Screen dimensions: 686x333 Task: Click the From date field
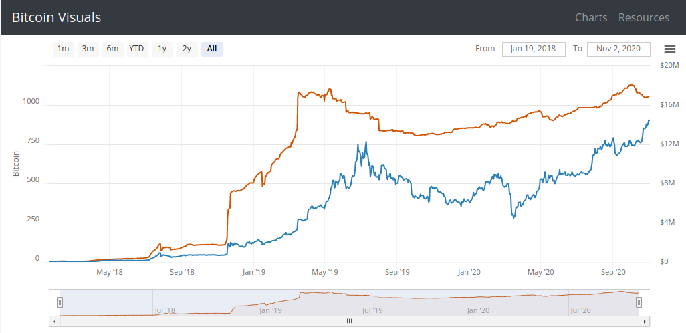coord(534,49)
